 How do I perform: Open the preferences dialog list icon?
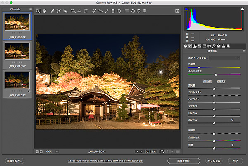[x=127, y=11]
